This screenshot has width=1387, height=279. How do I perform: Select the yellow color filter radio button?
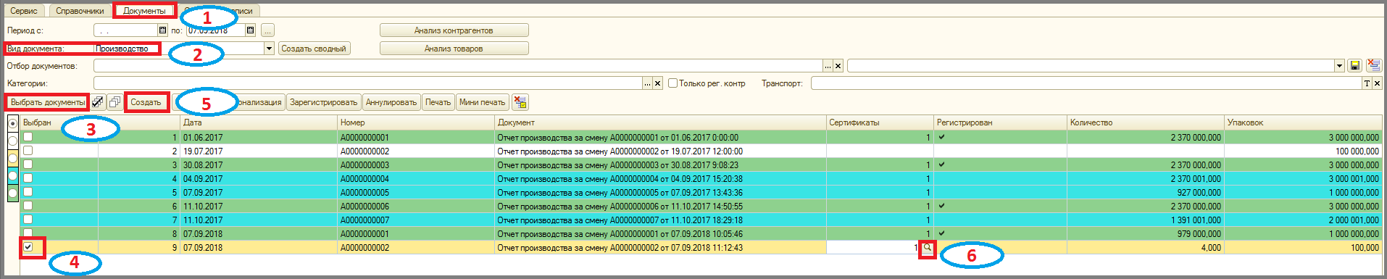point(12,158)
